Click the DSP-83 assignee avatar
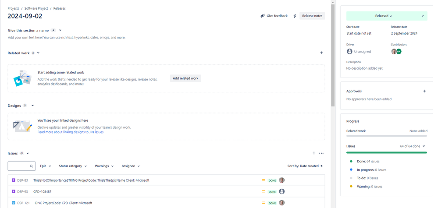This screenshot has width=438, height=208. coord(281,180)
